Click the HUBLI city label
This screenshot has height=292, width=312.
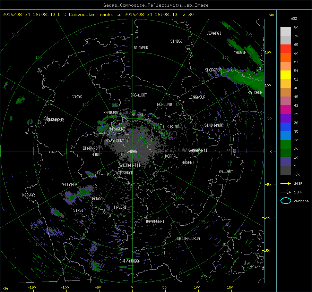pyautogui.click(x=97, y=155)
